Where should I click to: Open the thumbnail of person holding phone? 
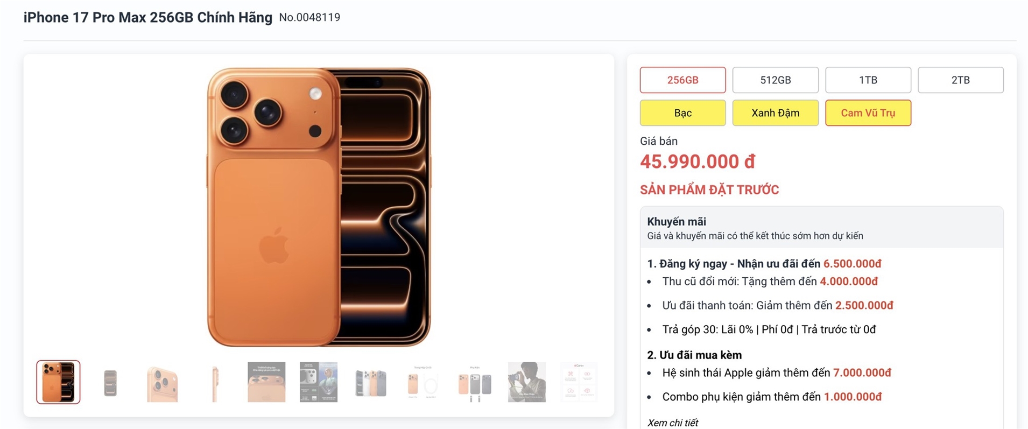click(x=527, y=382)
